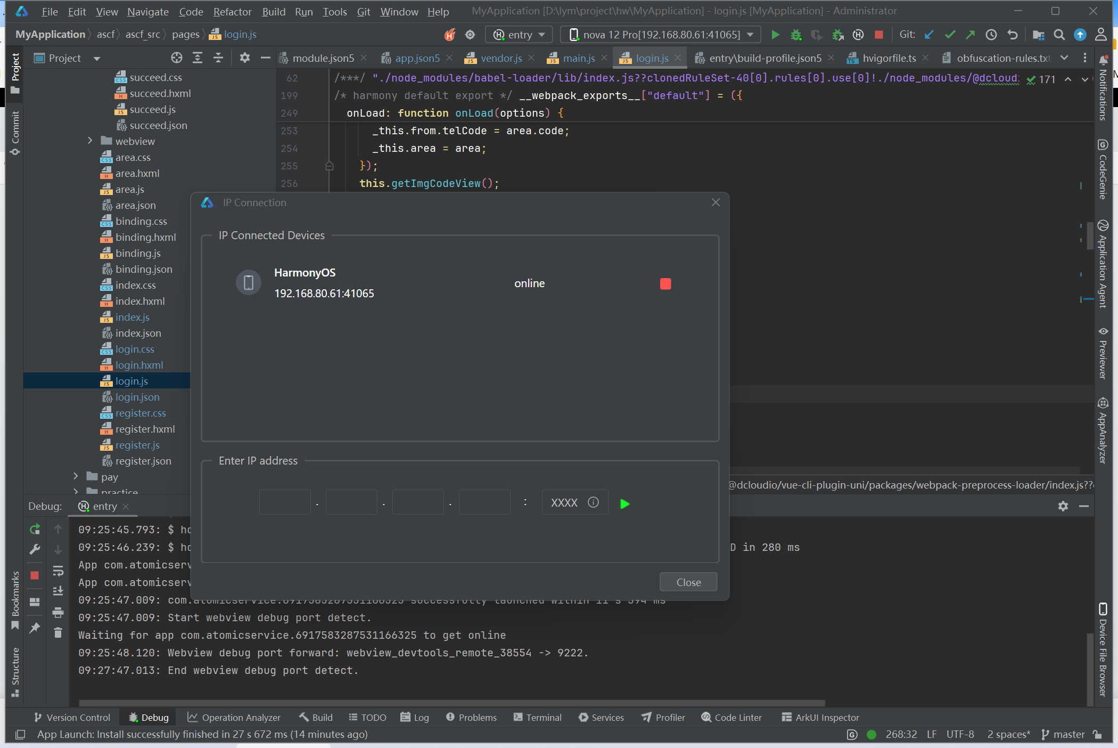Toggle soft-wrap in the debug console
Viewport: 1118px width, 748px height.
click(58, 571)
